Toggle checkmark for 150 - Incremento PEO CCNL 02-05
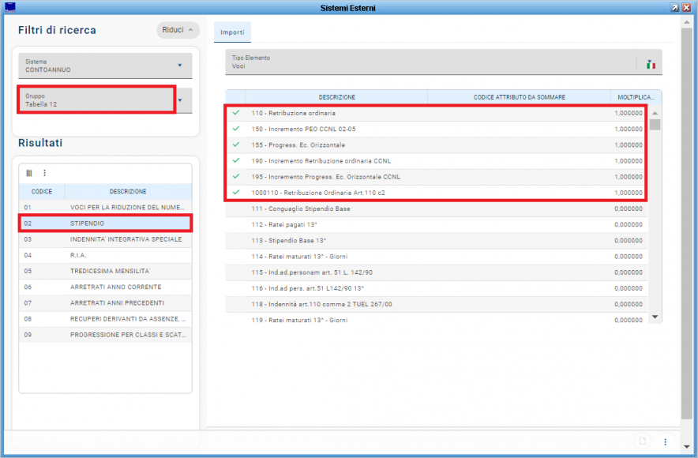The height and width of the screenshot is (458, 698). pos(236,129)
